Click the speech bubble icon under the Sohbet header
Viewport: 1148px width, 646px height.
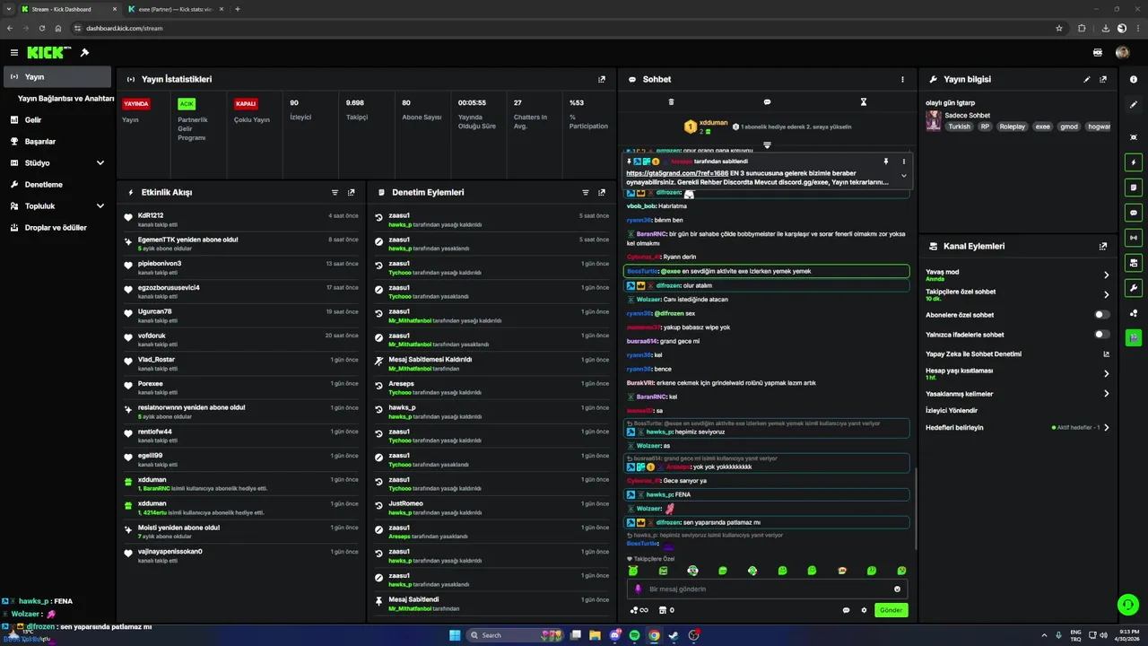point(767,102)
